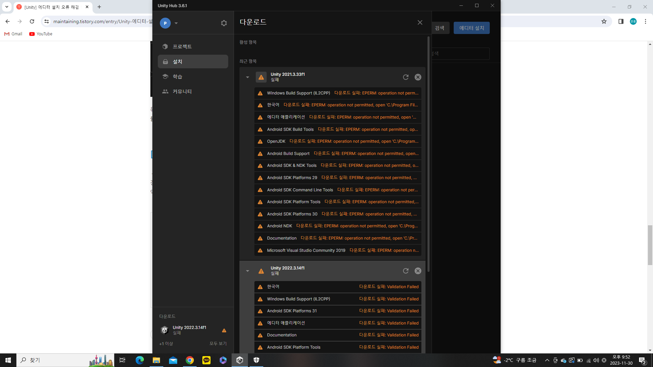Open a new Chrome tab
653x367 pixels.
click(99, 7)
